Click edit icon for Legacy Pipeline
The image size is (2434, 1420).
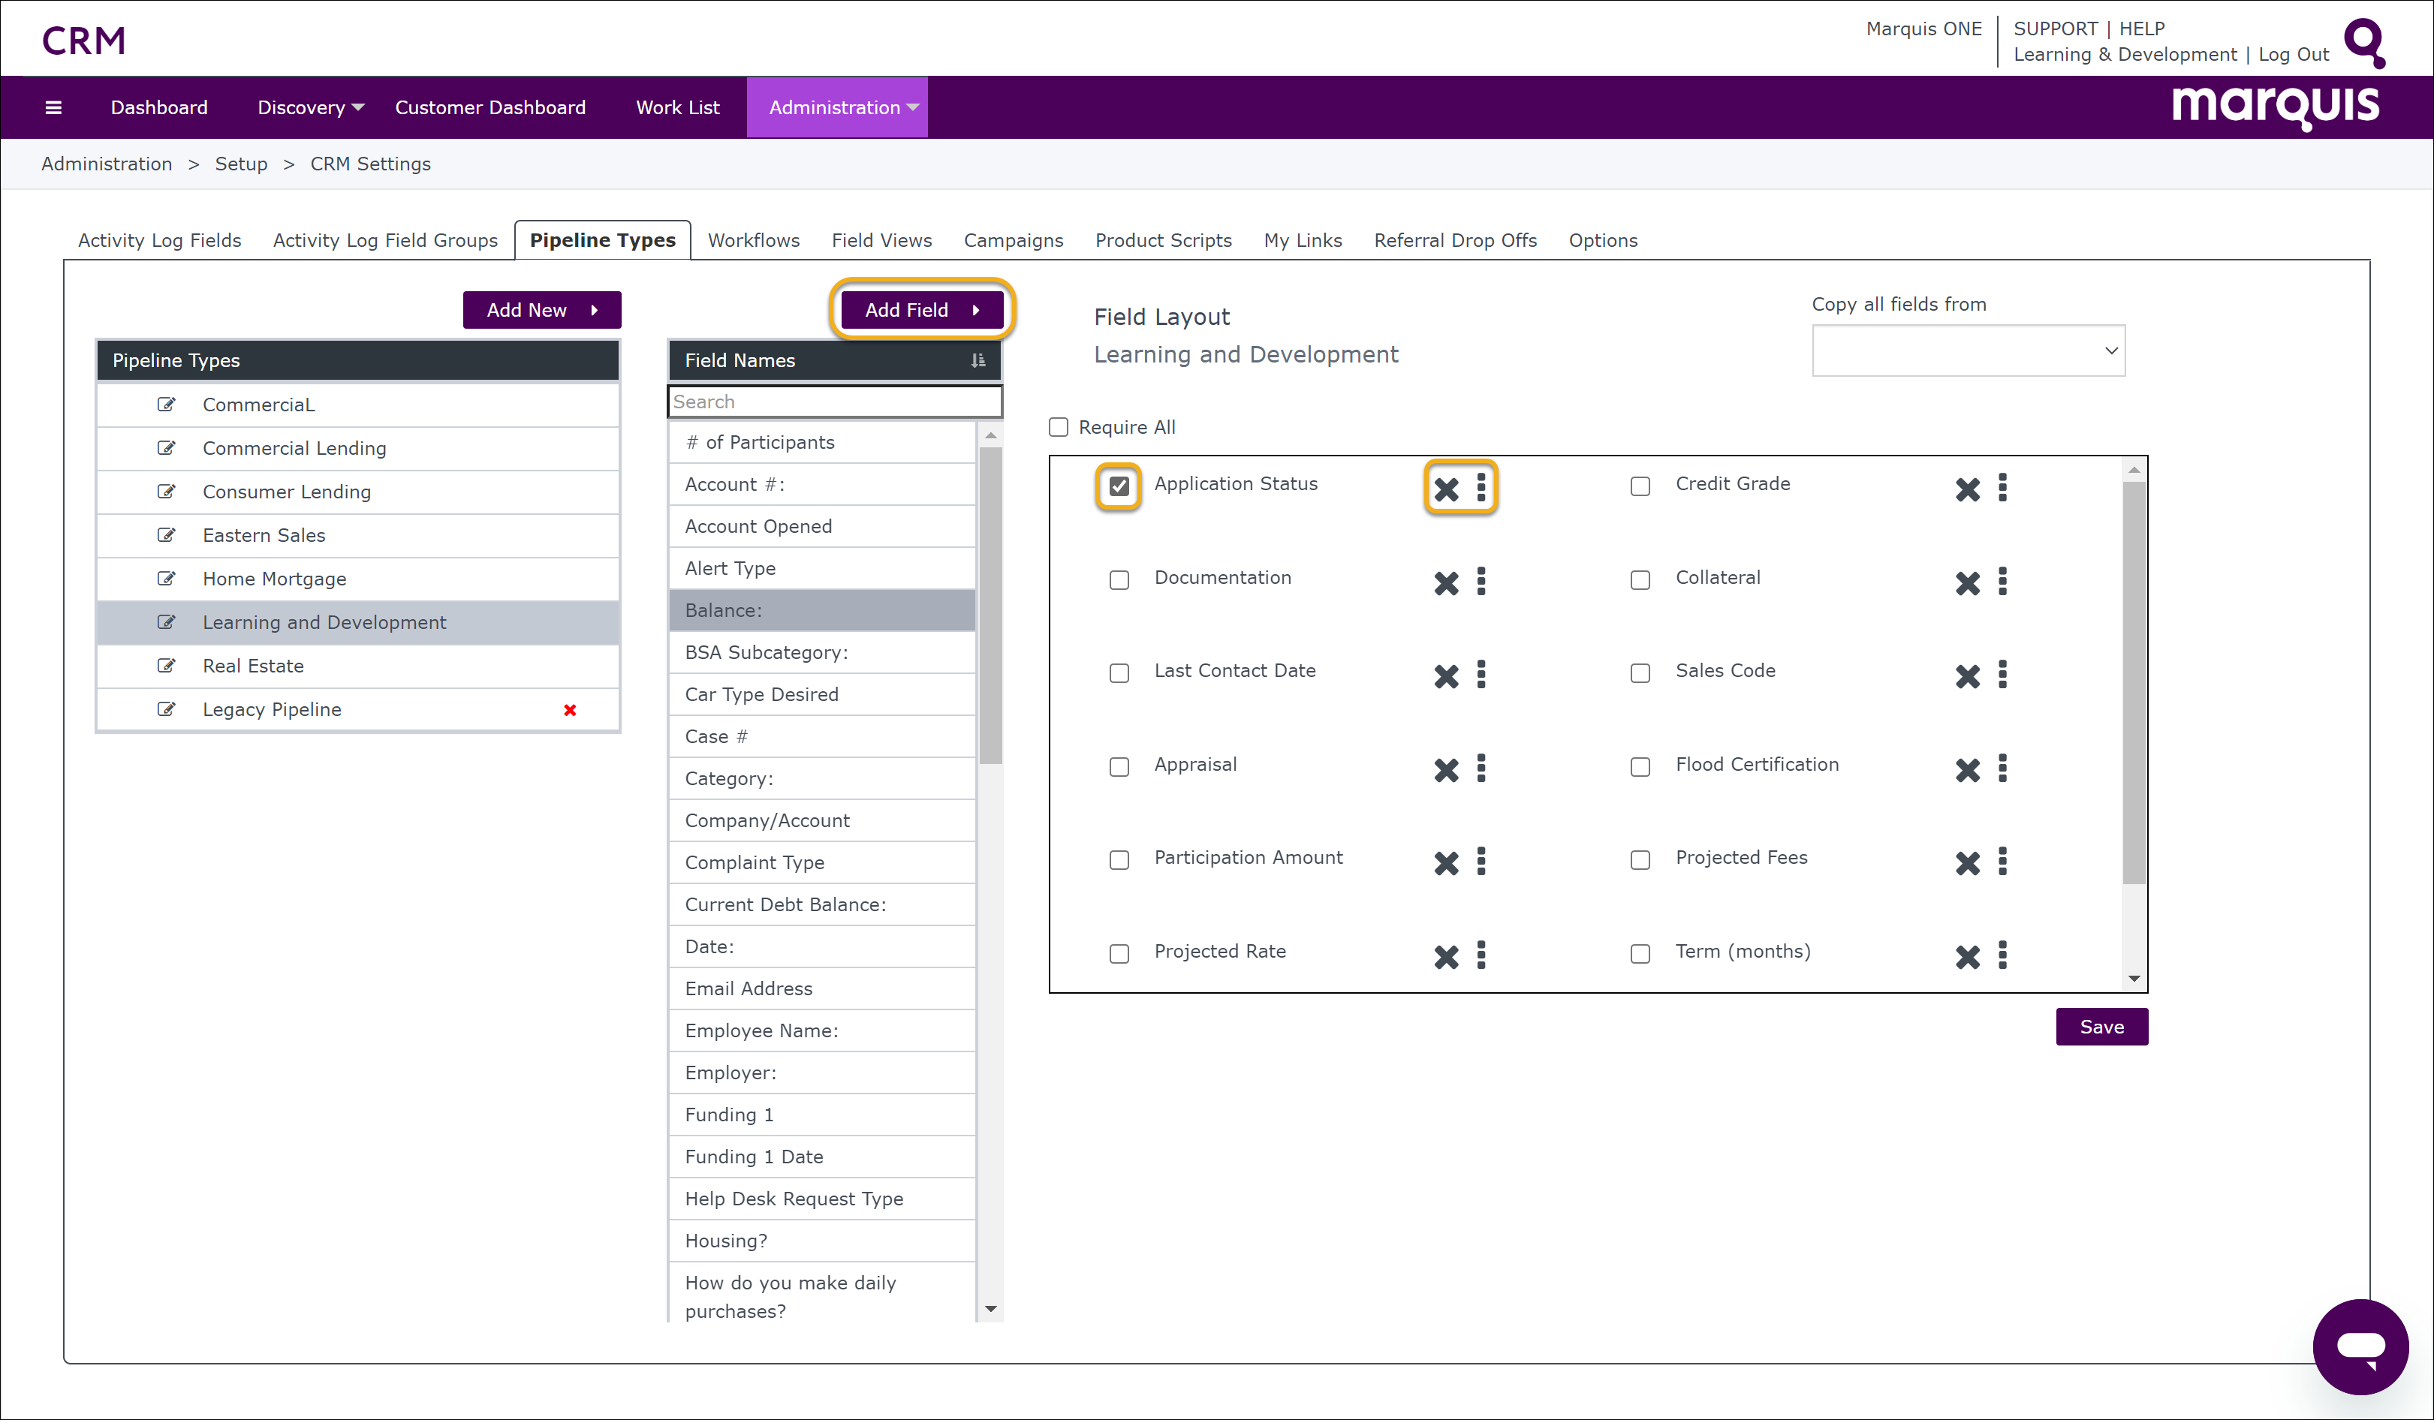166,708
